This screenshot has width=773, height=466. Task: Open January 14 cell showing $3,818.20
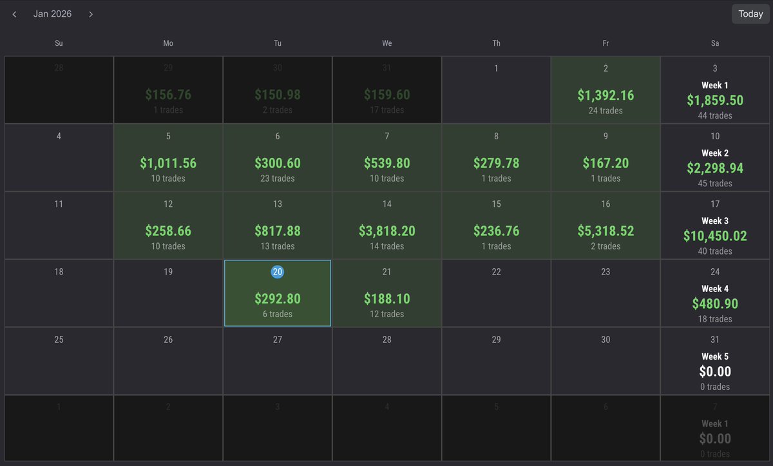tap(386, 226)
